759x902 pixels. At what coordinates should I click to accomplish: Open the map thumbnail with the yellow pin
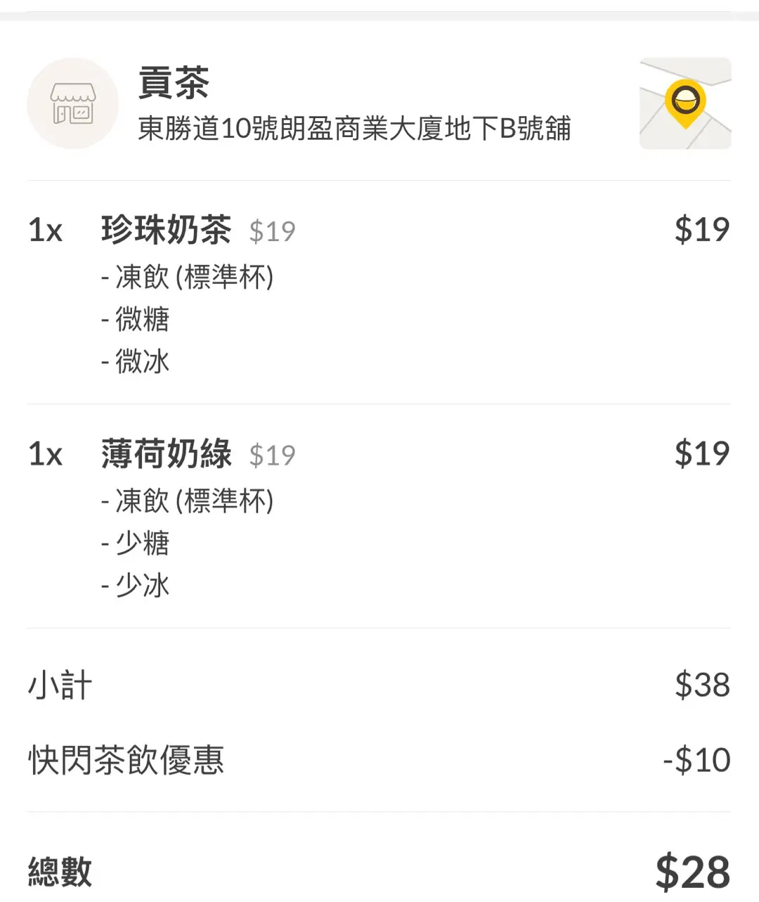[x=685, y=103]
